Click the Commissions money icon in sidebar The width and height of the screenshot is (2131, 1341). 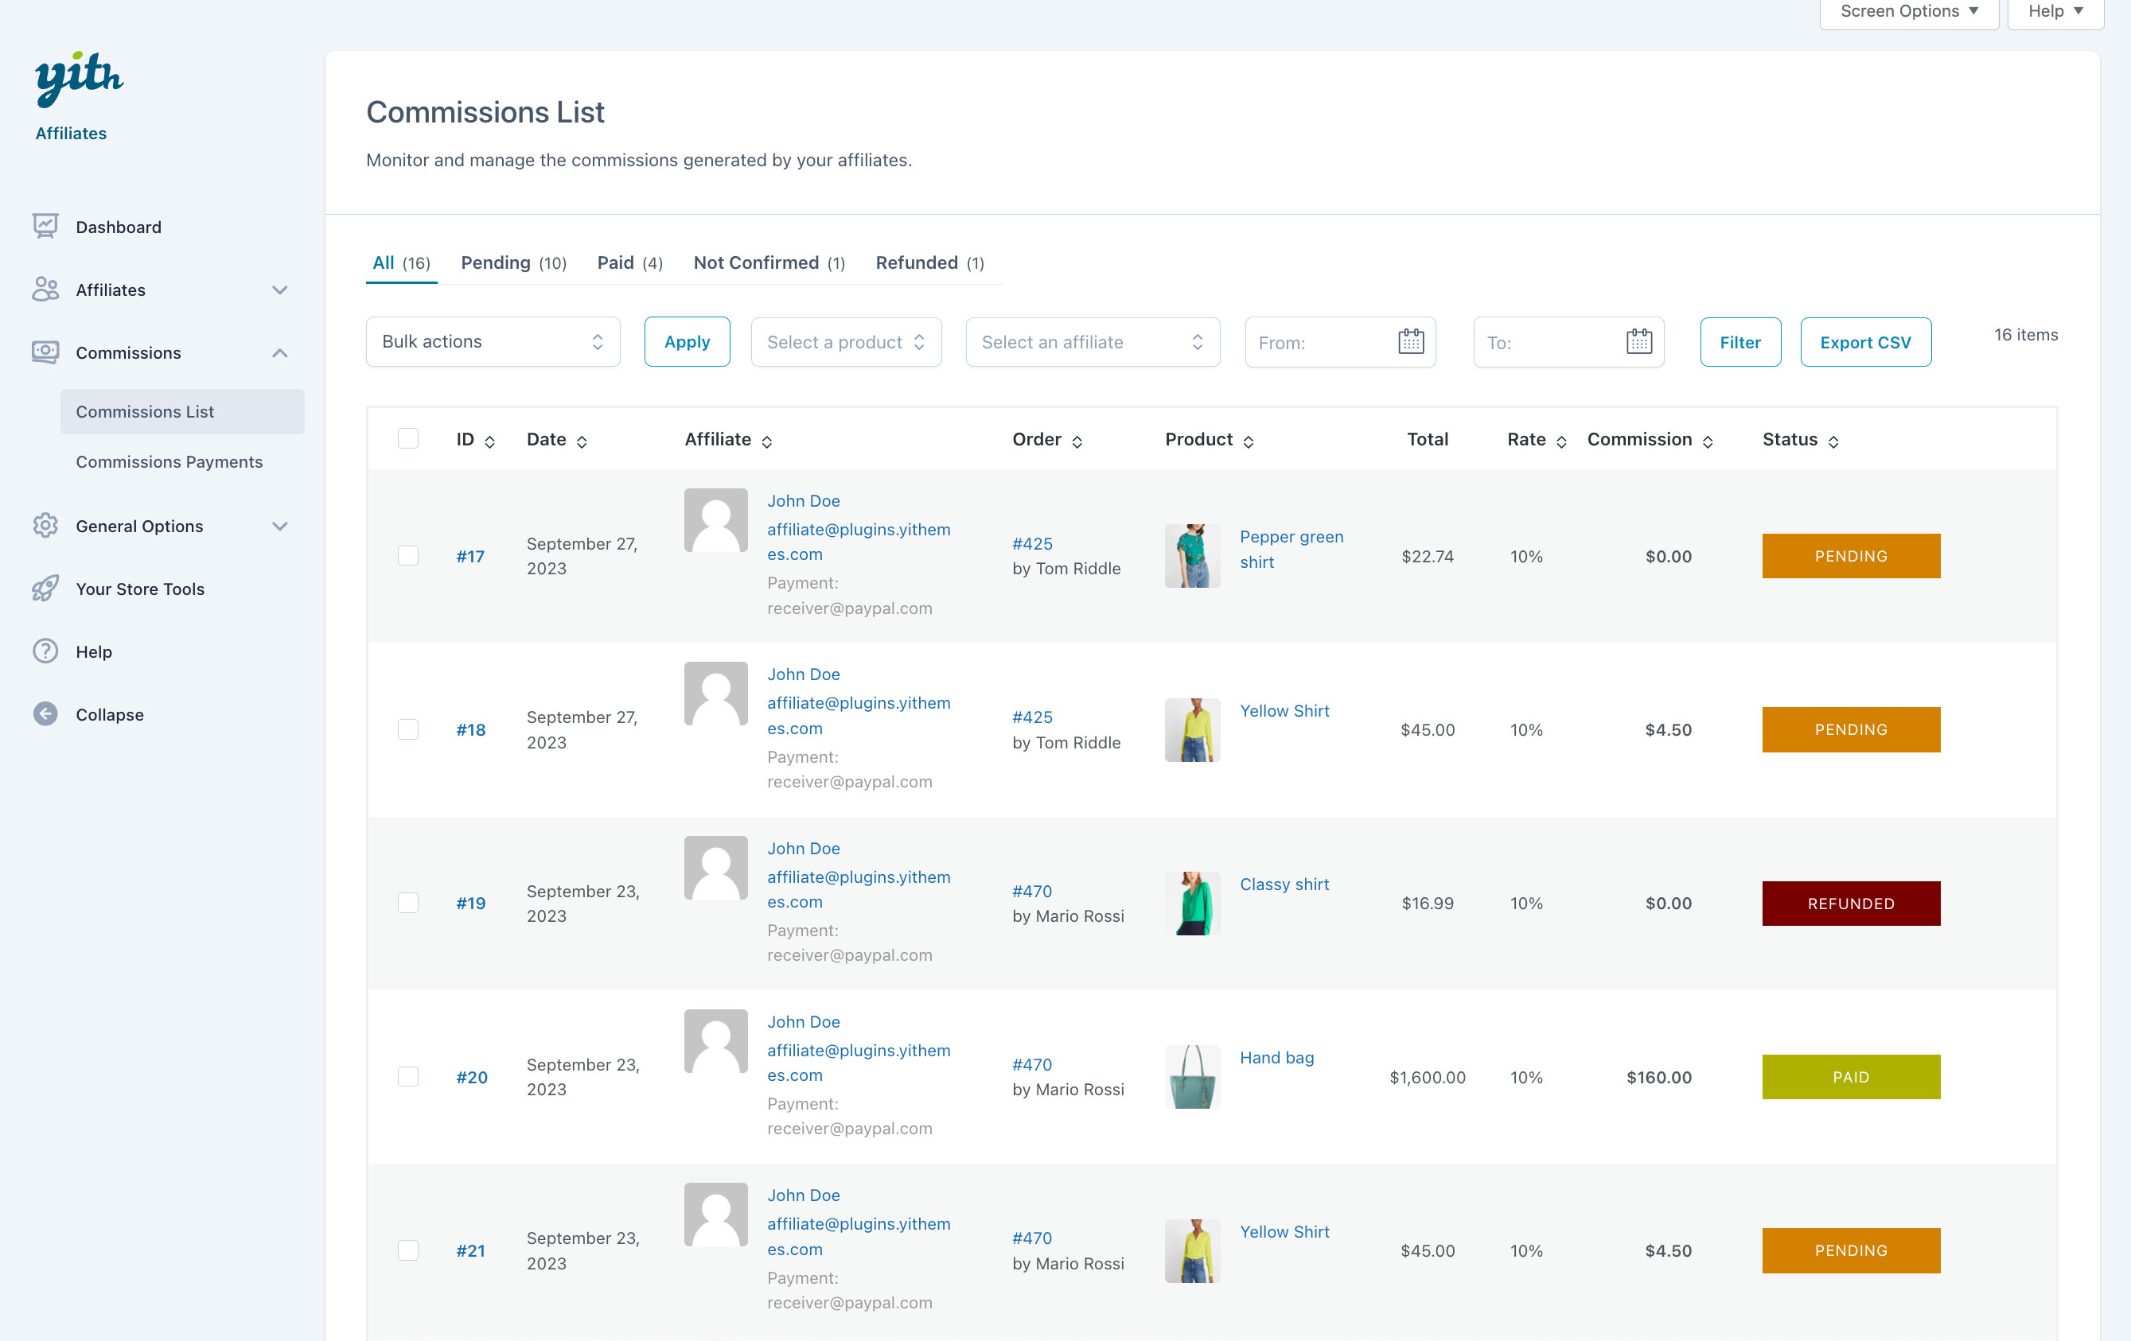pyautogui.click(x=45, y=352)
